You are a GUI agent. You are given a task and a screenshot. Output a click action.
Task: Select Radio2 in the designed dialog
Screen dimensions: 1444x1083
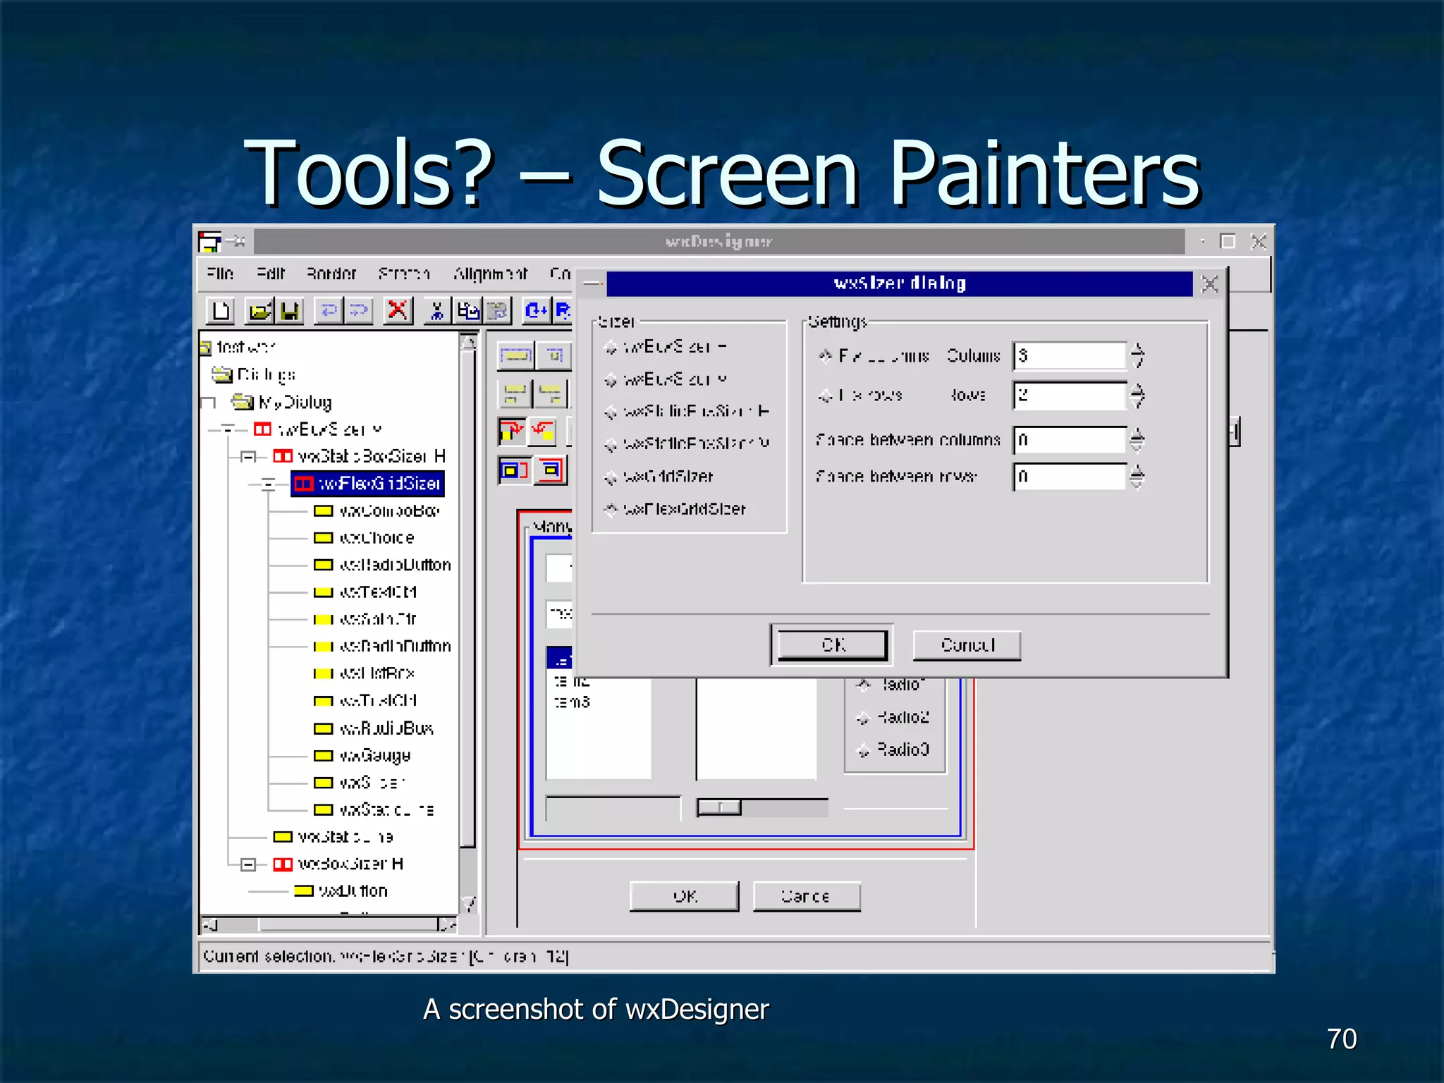[863, 718]
